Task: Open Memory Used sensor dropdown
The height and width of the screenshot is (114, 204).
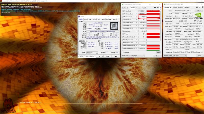Action: tap(137, 31)
